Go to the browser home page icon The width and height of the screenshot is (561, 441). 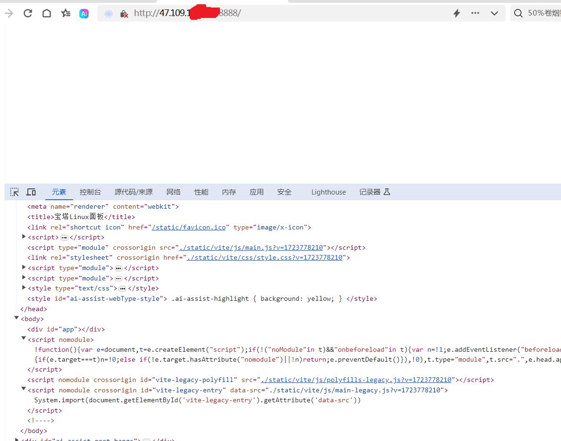(x=47, y=14)
